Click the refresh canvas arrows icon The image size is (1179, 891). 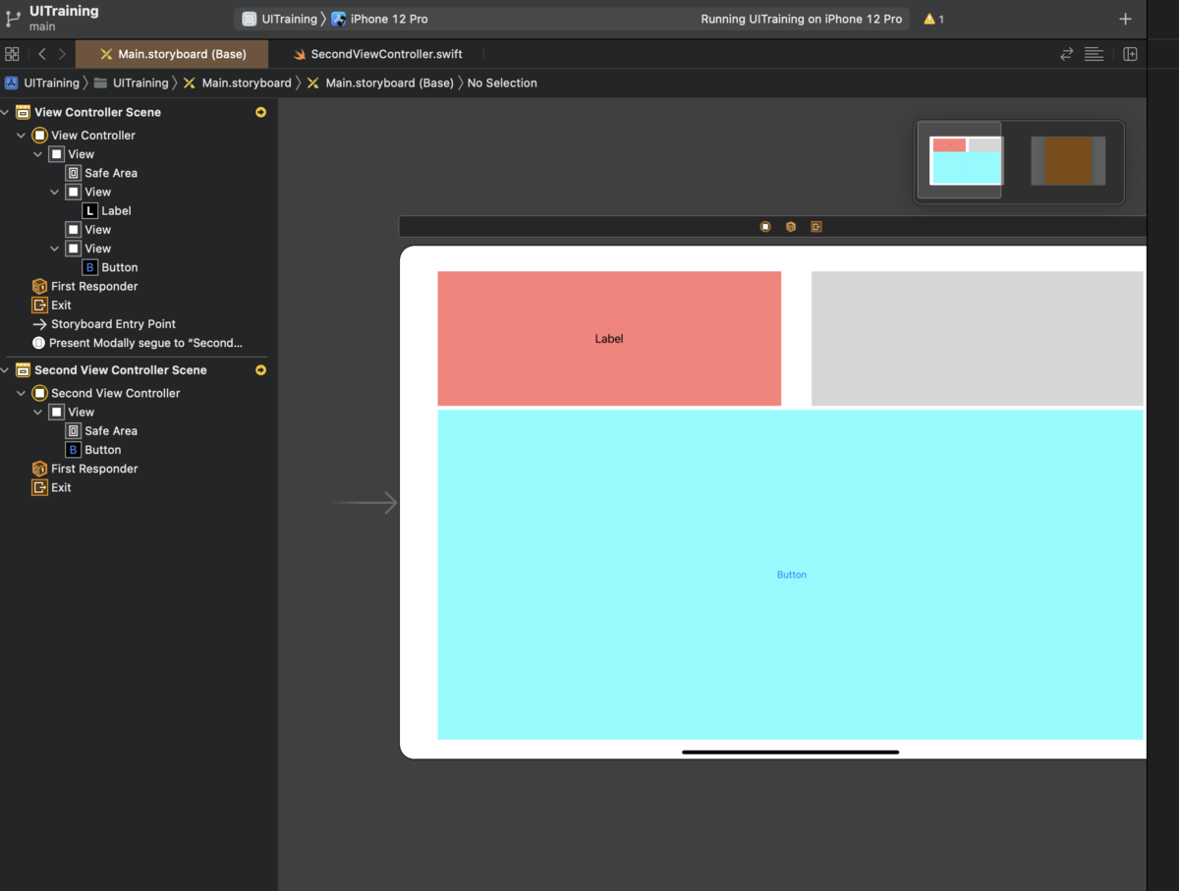point(1066,54)
